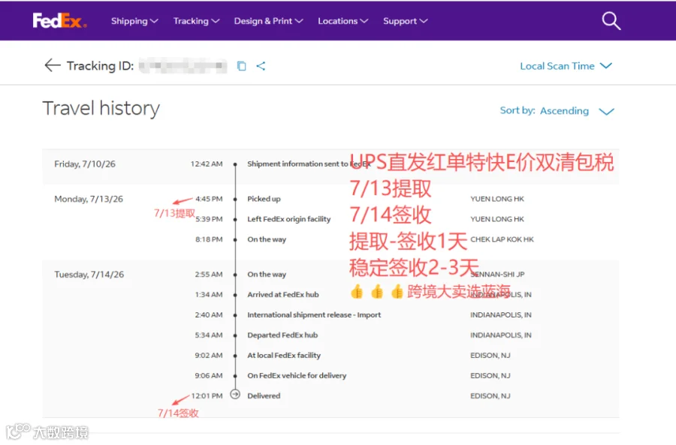This screenshot has width=676, height=445.
Task: Click the 'CHEK LAP KOK HK' location
Action: click(502, 239)
